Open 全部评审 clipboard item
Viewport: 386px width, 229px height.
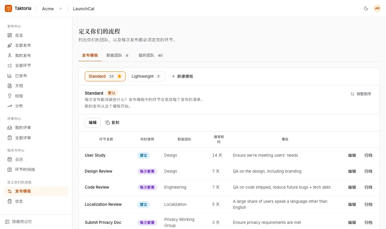tap(36, 138)
